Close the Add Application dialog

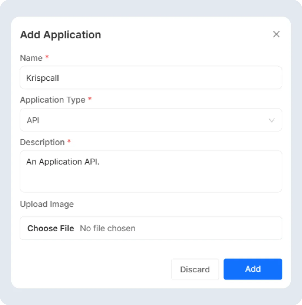click(276, 34)
